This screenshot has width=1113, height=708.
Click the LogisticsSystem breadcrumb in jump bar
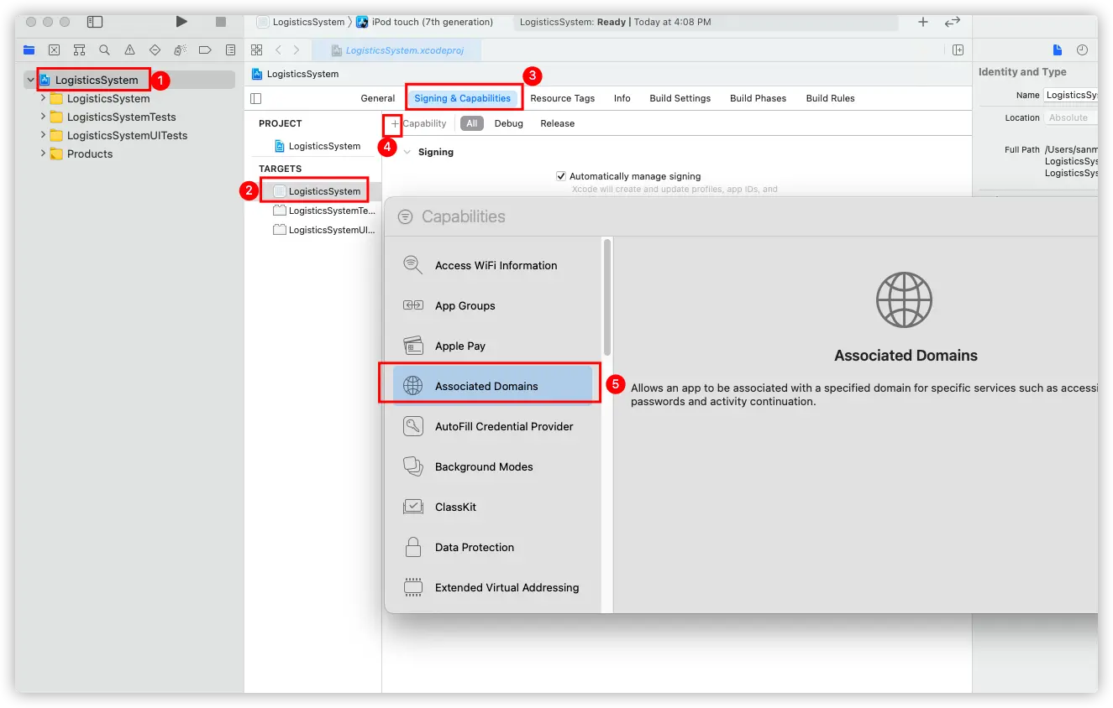(x=296, y=74)
